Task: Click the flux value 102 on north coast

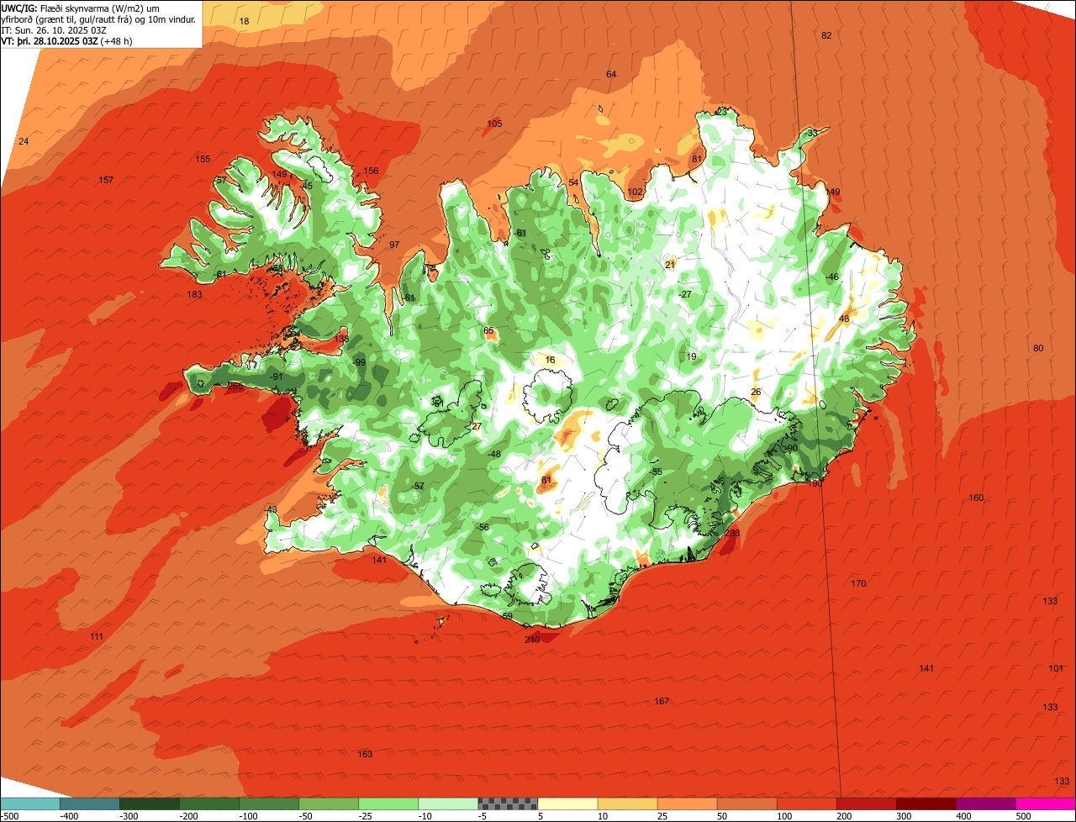Action: coord(635,192)
